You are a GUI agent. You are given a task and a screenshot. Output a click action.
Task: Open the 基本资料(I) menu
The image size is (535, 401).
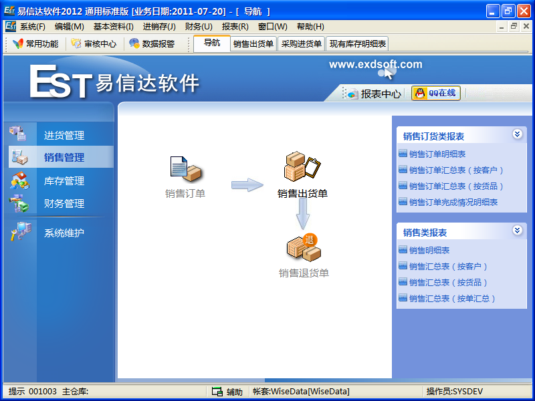click(113, 27)
